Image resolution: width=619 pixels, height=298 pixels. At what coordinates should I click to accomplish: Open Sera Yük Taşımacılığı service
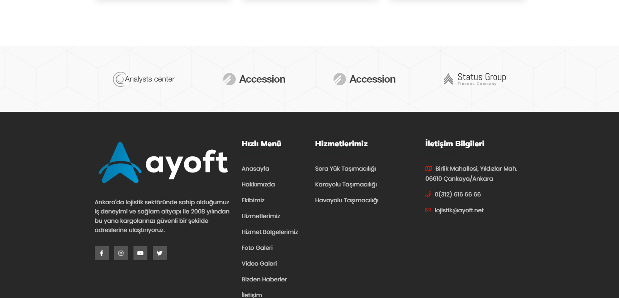click(345, 169)
